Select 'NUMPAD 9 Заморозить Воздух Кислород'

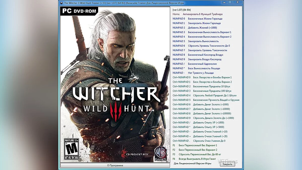pos(197,59)
